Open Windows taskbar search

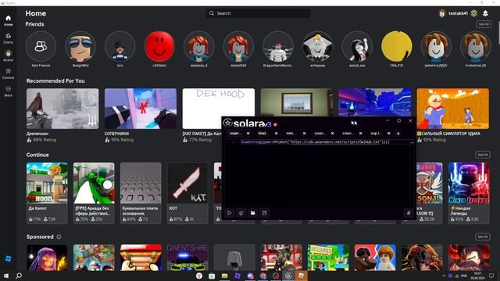19,276
